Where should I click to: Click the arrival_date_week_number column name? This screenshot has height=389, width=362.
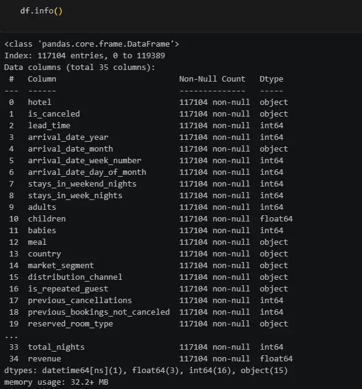pyautogui.click(x=84, y=161)
